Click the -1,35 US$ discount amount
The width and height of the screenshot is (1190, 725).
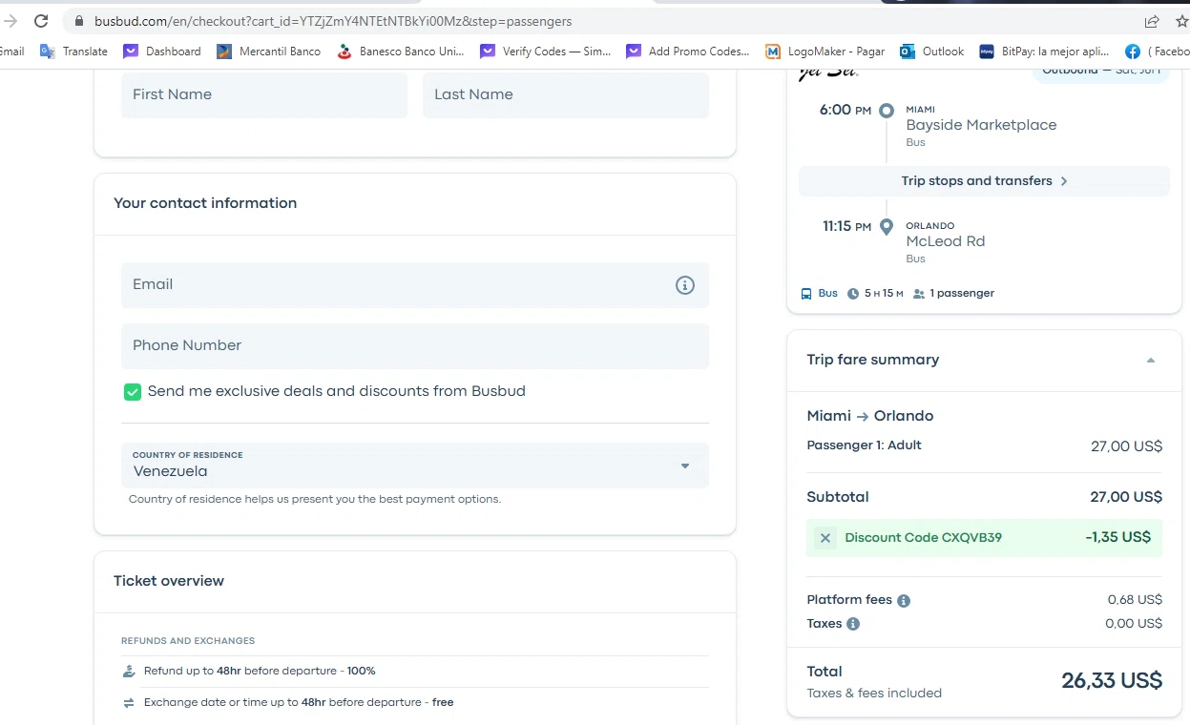click(1118, 537)
